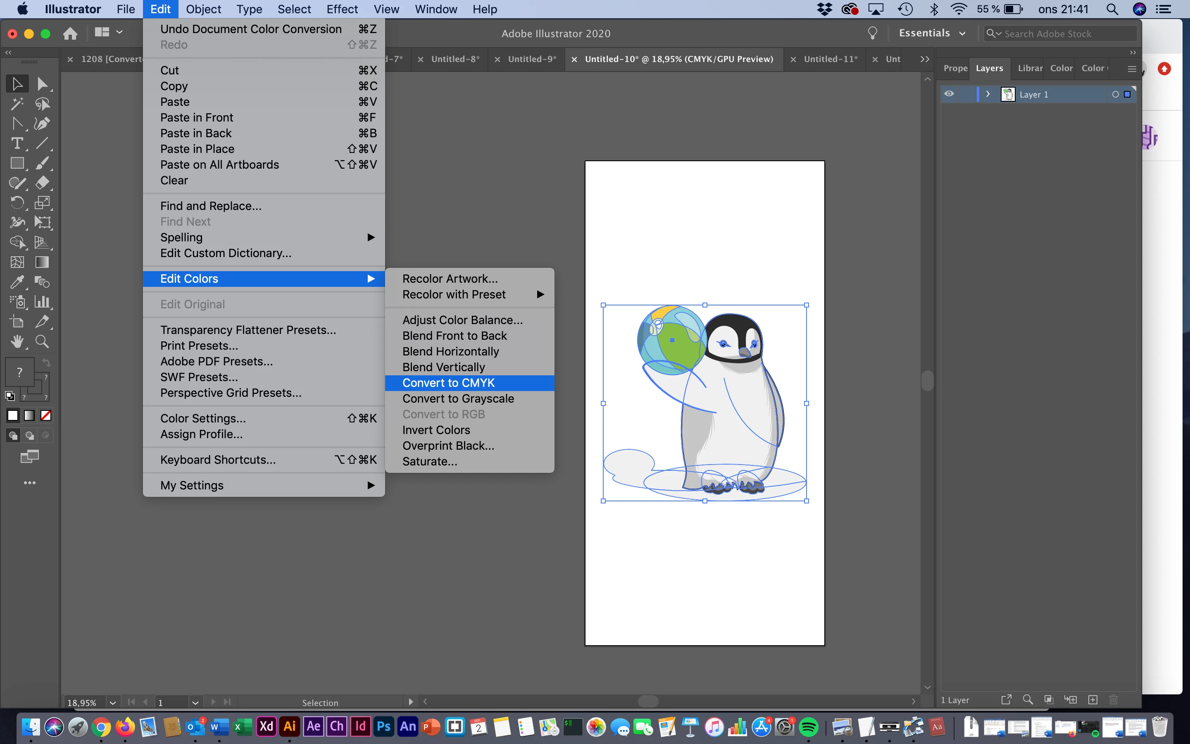
Task: Click the white color mode swatch
Action: pos(13,416)
